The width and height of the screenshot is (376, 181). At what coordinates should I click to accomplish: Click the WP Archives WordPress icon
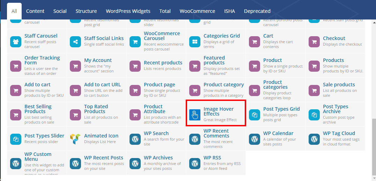tap(135, 164)
